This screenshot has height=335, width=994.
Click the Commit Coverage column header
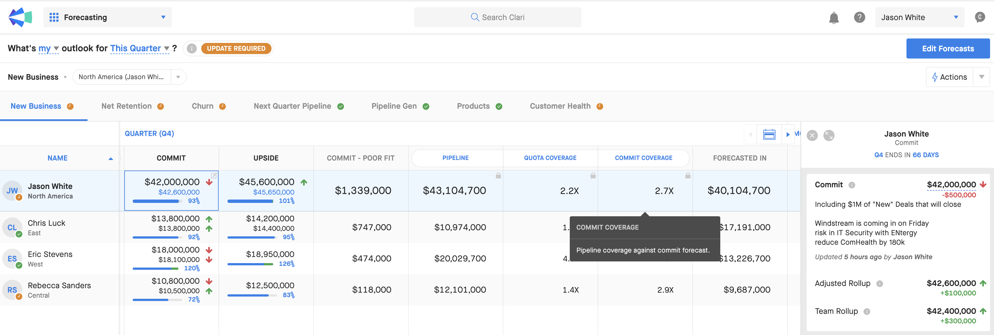(643, 158)
